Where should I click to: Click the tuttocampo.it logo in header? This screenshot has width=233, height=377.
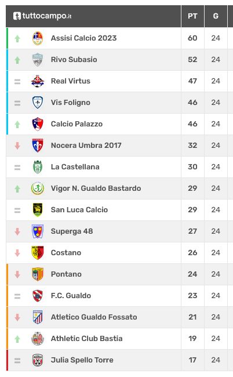(x=42, y=16)
